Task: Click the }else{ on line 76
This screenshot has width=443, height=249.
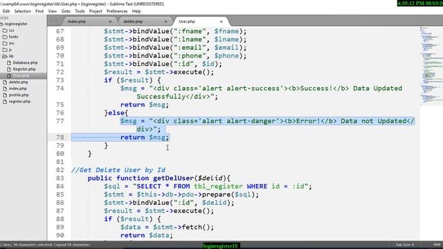Action: [x=116, y=113]
